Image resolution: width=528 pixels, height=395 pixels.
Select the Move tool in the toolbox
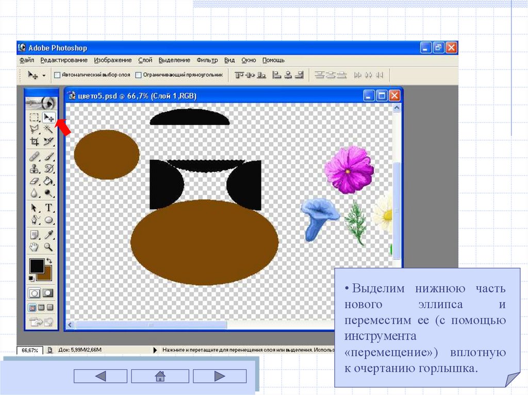pyautogui.click(x=49, y=117)
